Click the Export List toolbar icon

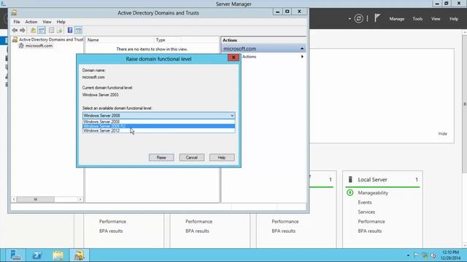(60, 31)
